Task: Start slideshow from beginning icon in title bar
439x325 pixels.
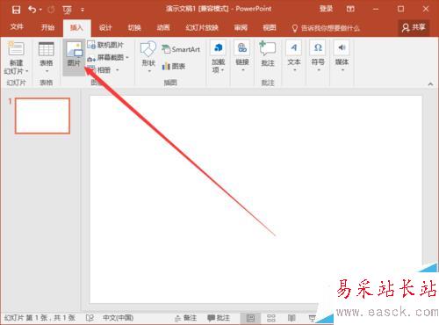Action: pyautogui.click(x=67, y=11)
